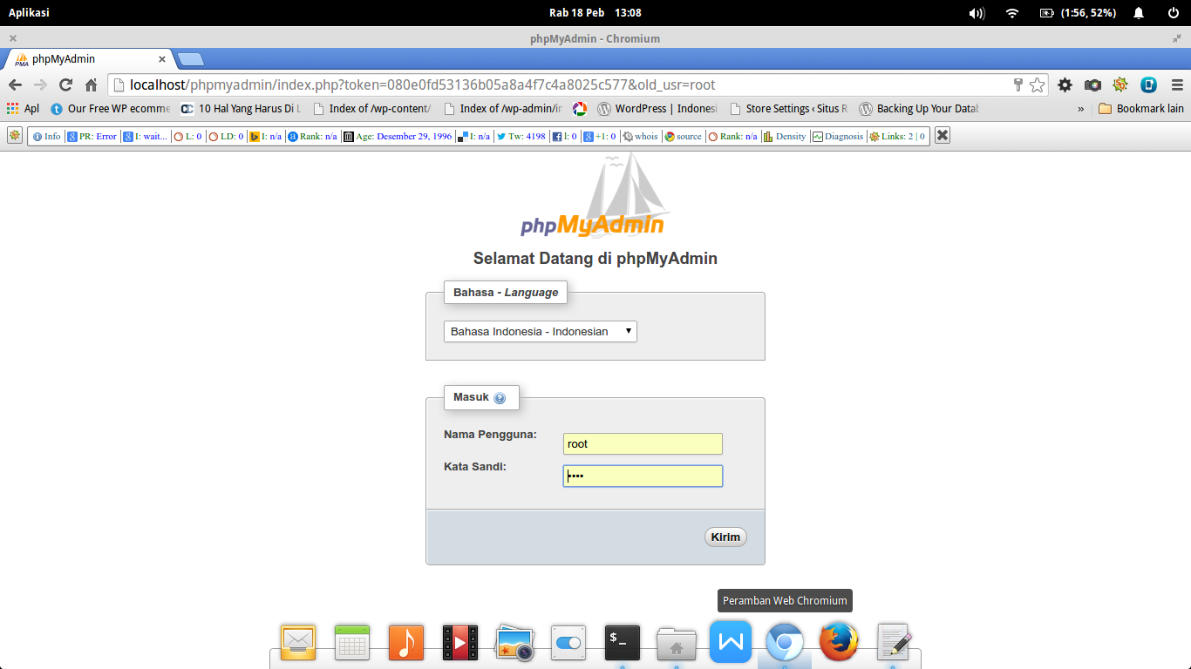Screen dimensions: 1191x669
Task: Launch the Music app from dock
Action: point(406,643)
